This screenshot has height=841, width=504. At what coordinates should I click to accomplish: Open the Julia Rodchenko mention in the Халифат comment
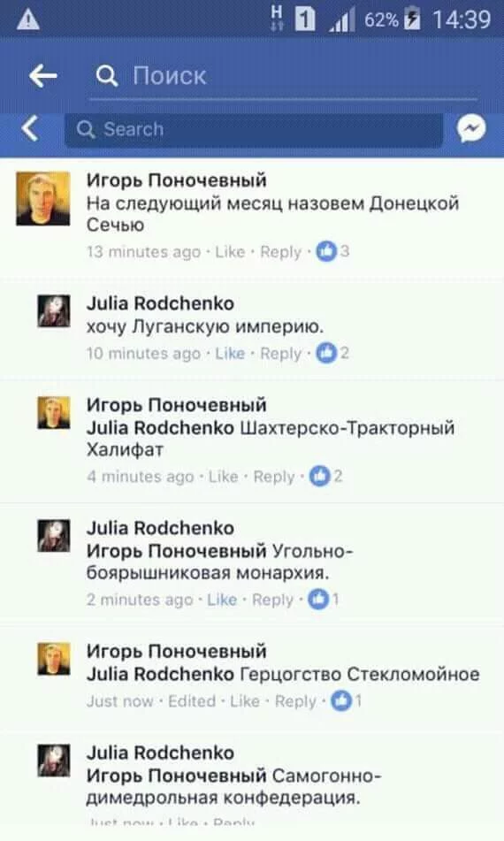click(160, 427)
